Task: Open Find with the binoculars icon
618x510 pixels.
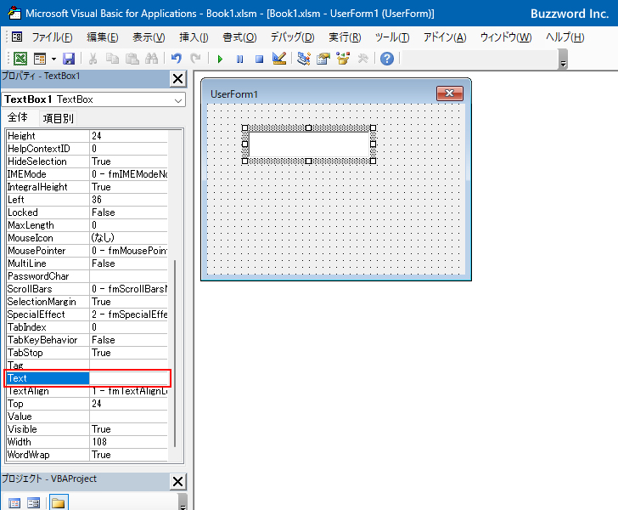Action: tap(151, 59)
